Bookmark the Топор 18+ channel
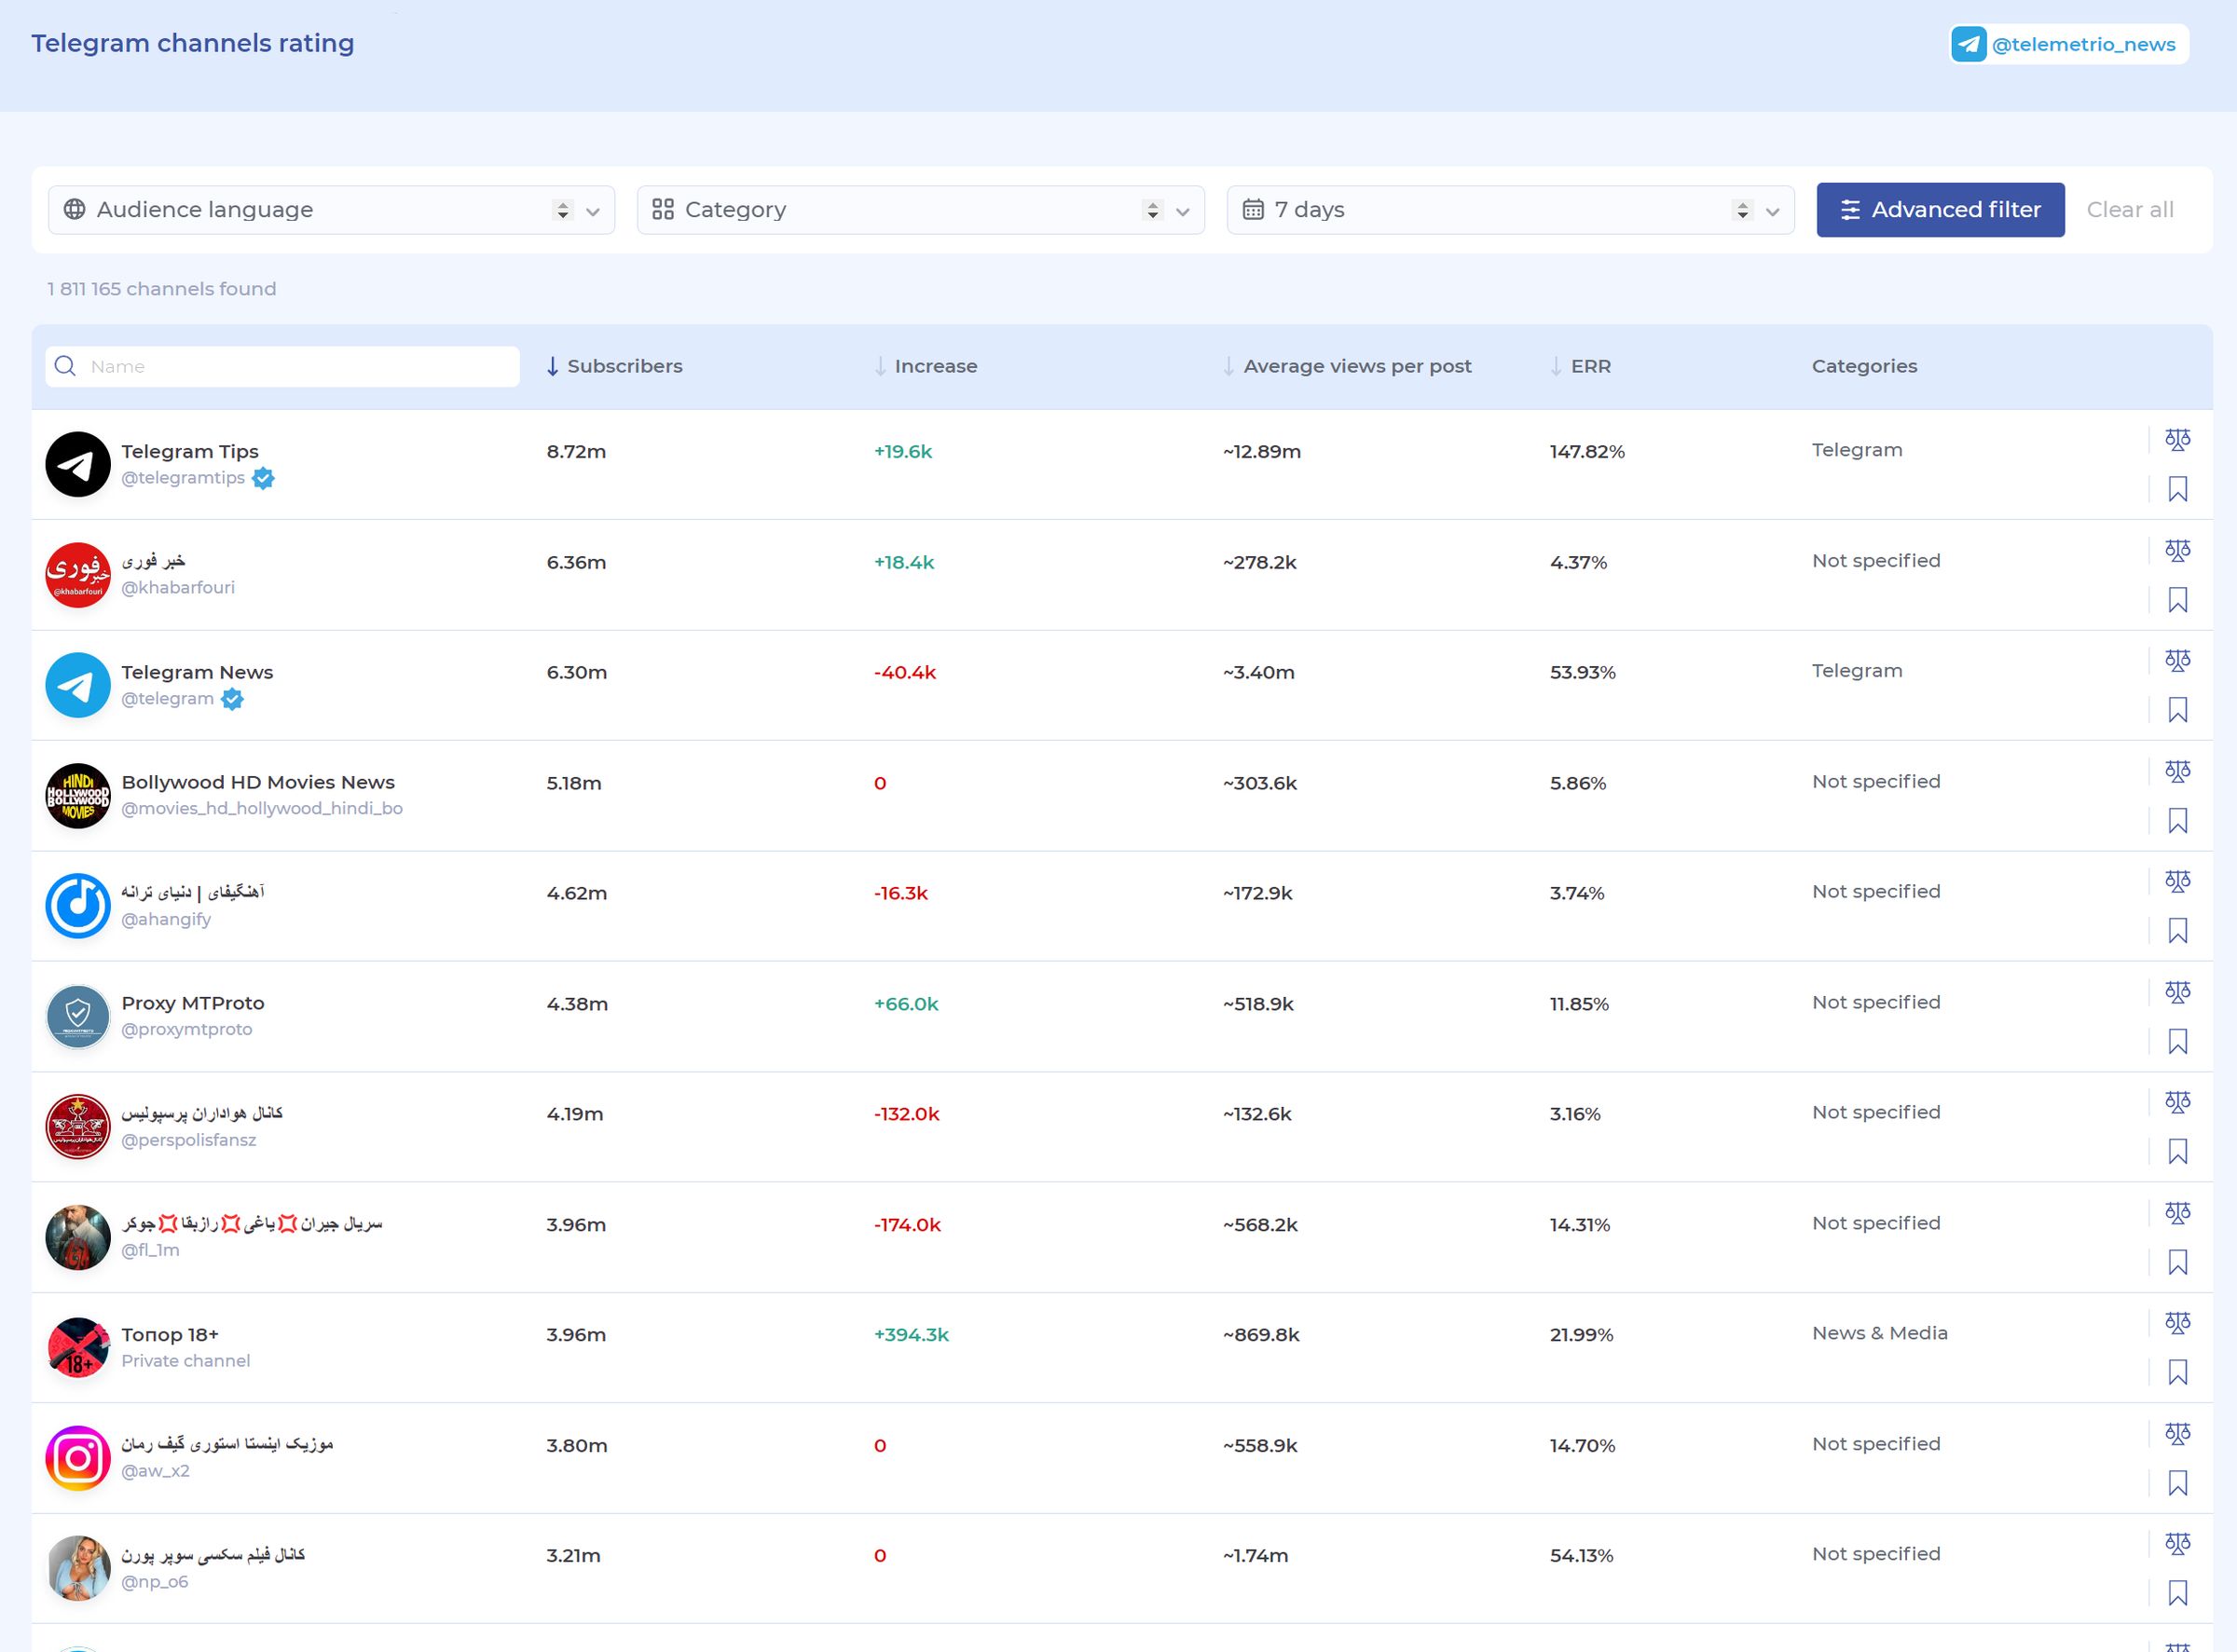2237x1652 pixels. tap(2177, 1373)
